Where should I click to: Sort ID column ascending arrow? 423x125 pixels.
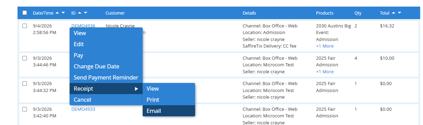pos(80,13)
